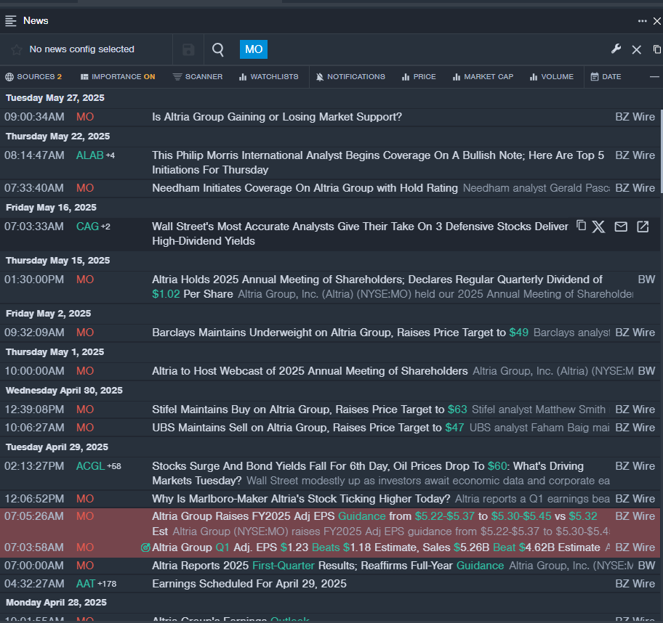This screenshot has width=663, height=623.
Task: Click the duplicate window icon in the search bar
Action: (x=657, y=49)
